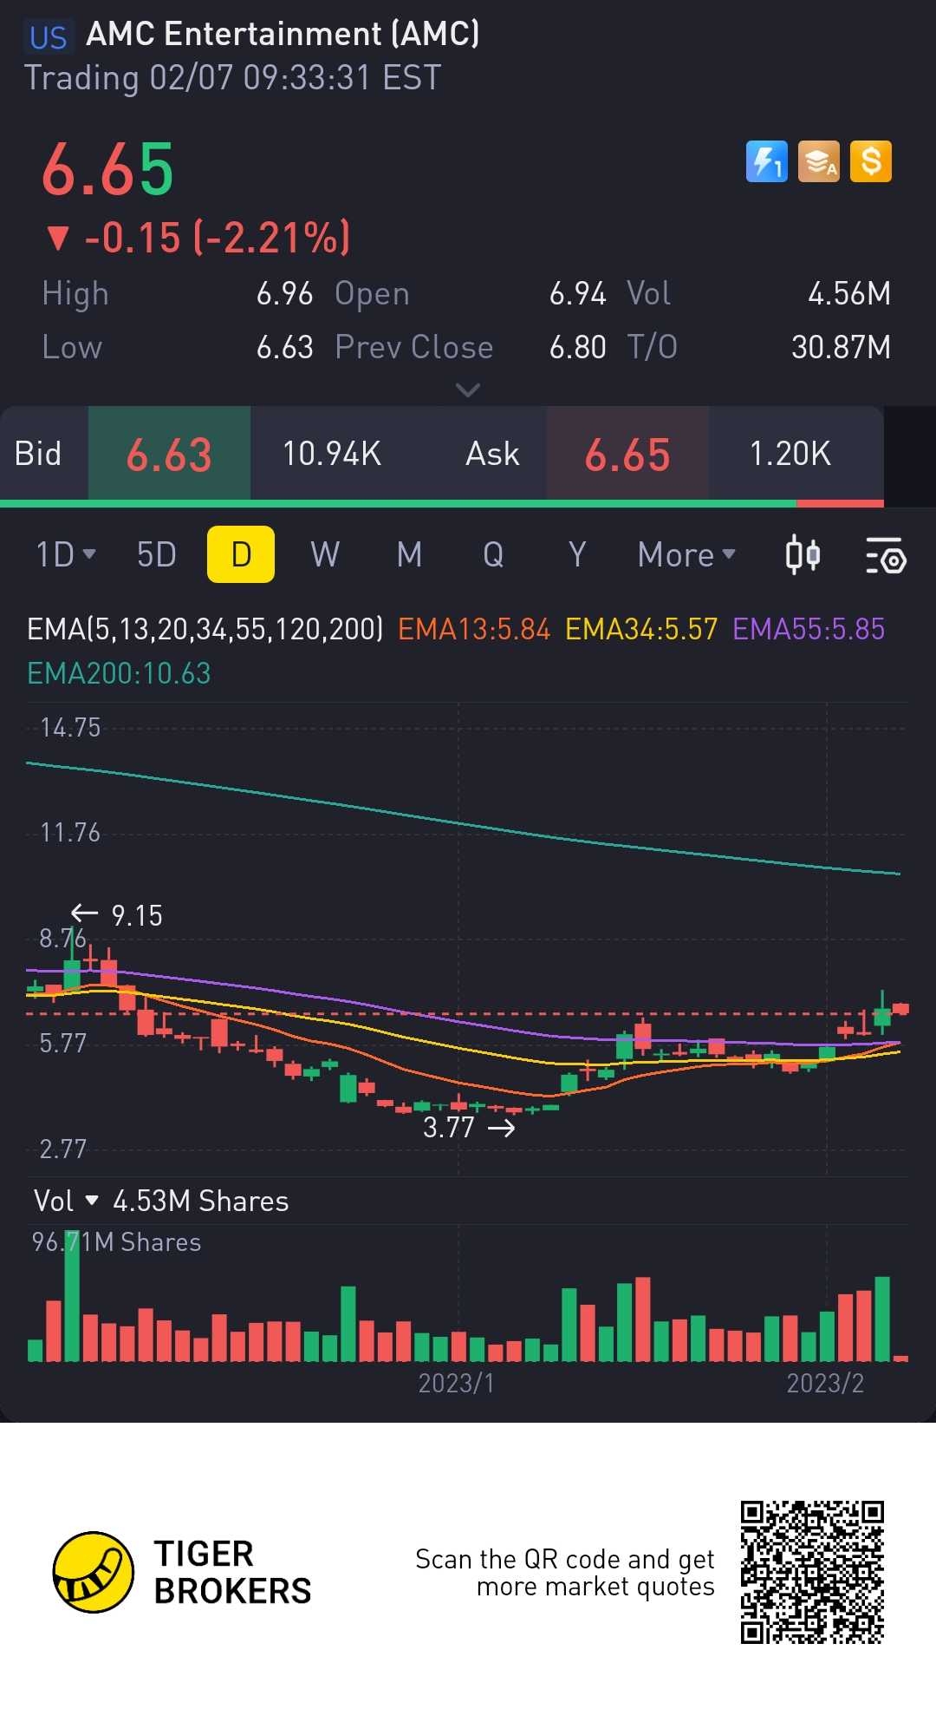Open the 1D timeframe dropdown

pos(66,554)
